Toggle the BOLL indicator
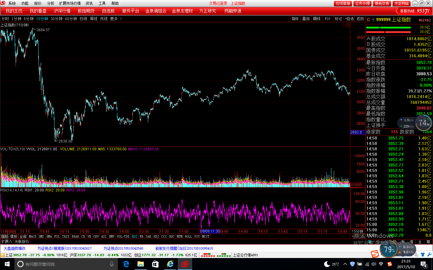This screenshot has height=270, width=433. tap(188, 236)
